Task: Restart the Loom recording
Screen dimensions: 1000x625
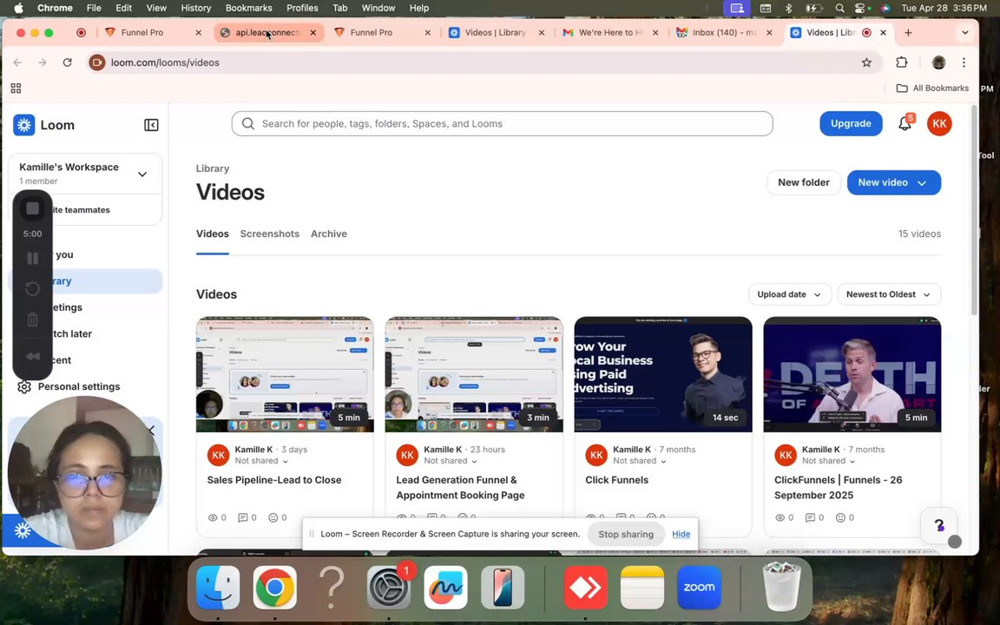Action: tap(32, 289)
